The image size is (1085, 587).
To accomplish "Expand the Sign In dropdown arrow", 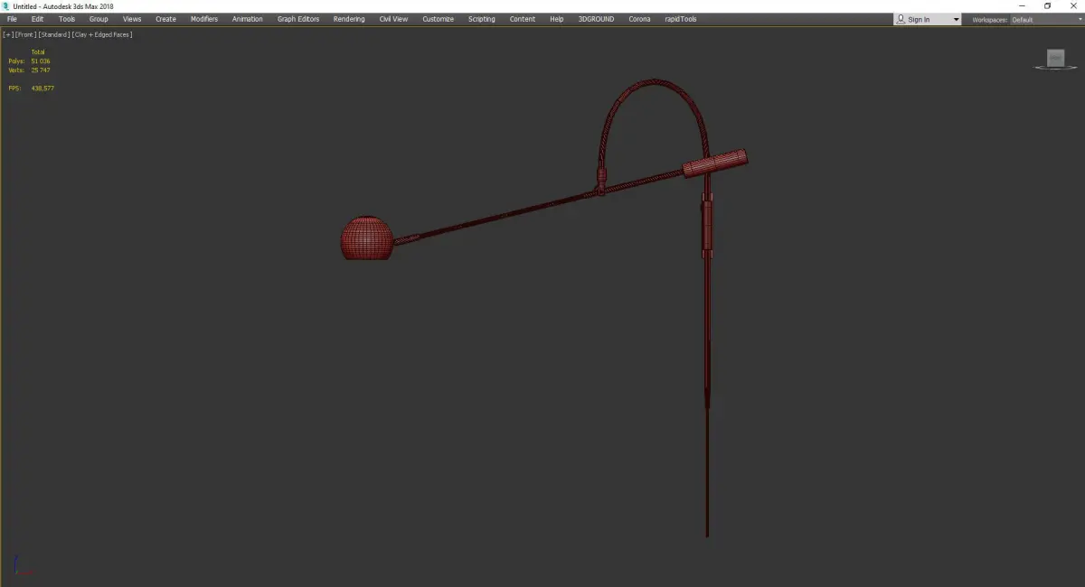I will point(956,20).
